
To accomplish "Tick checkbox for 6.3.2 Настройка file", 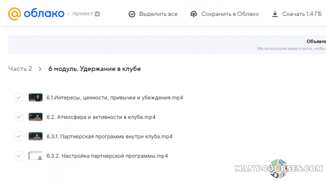I will pyautogui.click(x=18, y=156).
